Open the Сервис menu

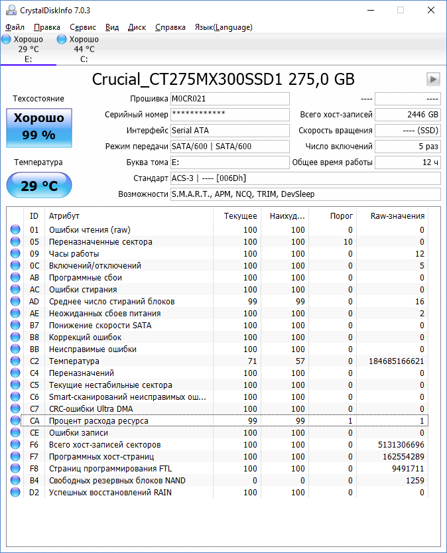pyautogui.click(x=82, y=27)
